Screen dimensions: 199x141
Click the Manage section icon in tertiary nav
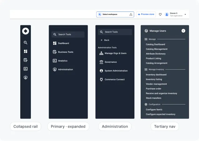146,39
